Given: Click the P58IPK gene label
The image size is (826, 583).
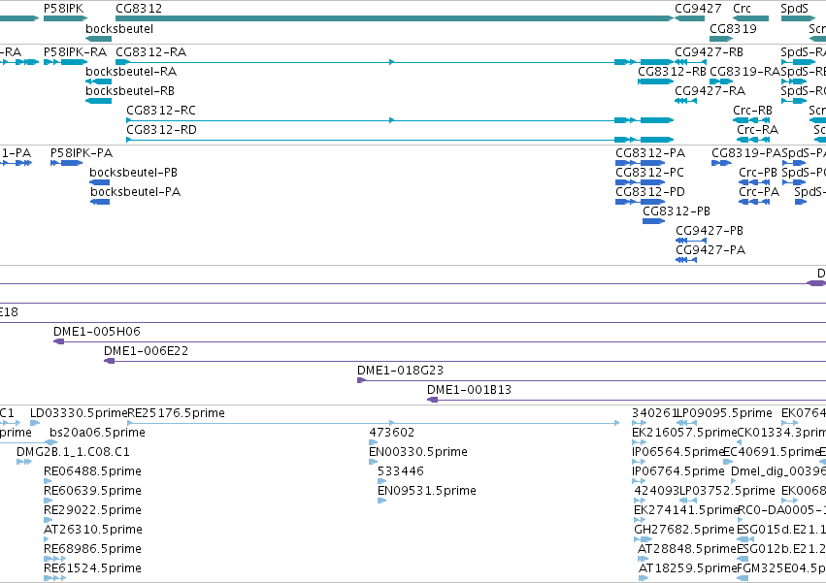Looking at the screenshot, I should (63, 9).
